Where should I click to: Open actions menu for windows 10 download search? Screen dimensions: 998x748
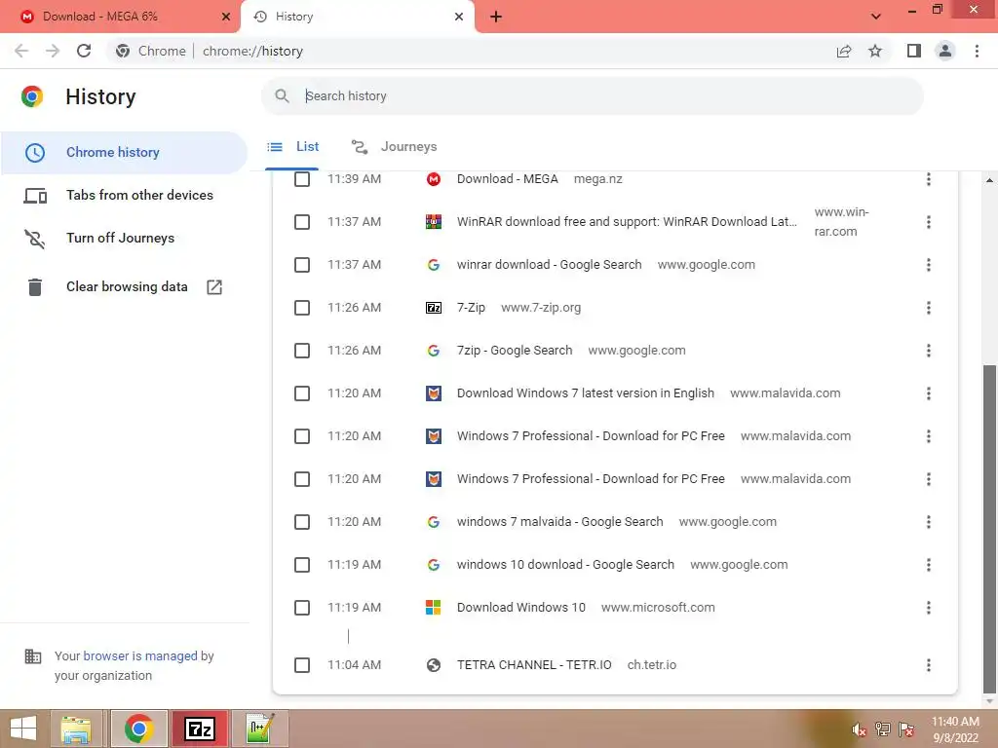pyautogui.click(x=929, y=565)
